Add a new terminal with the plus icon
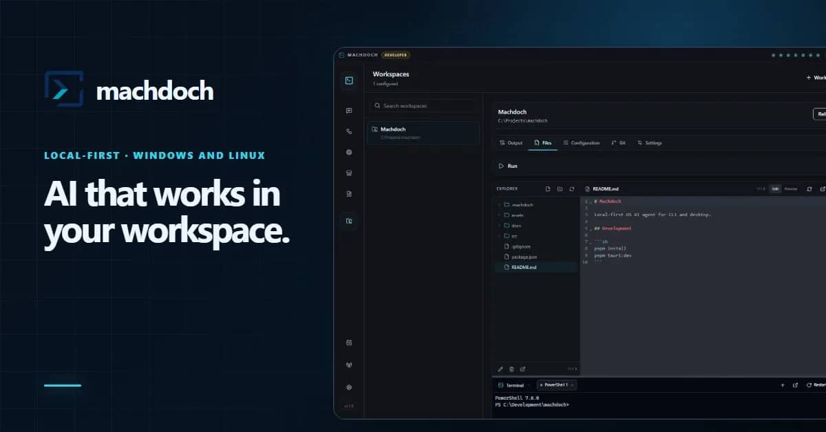This screenshot has width=826, height=432. click(783, 385)
